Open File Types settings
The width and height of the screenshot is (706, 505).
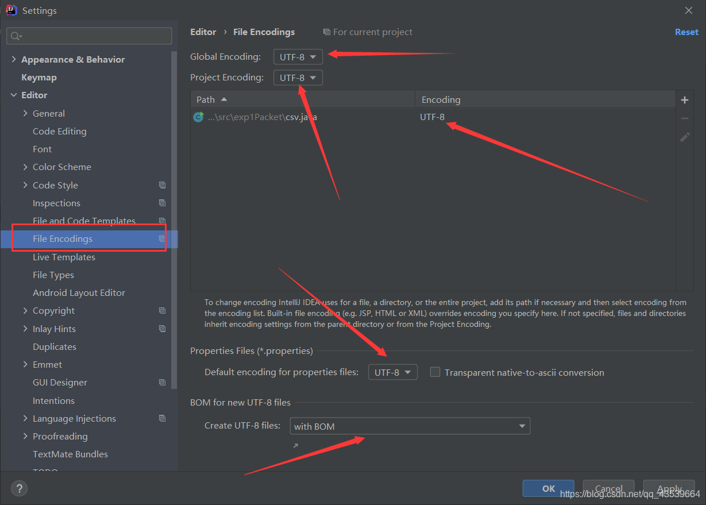[53, 275]
